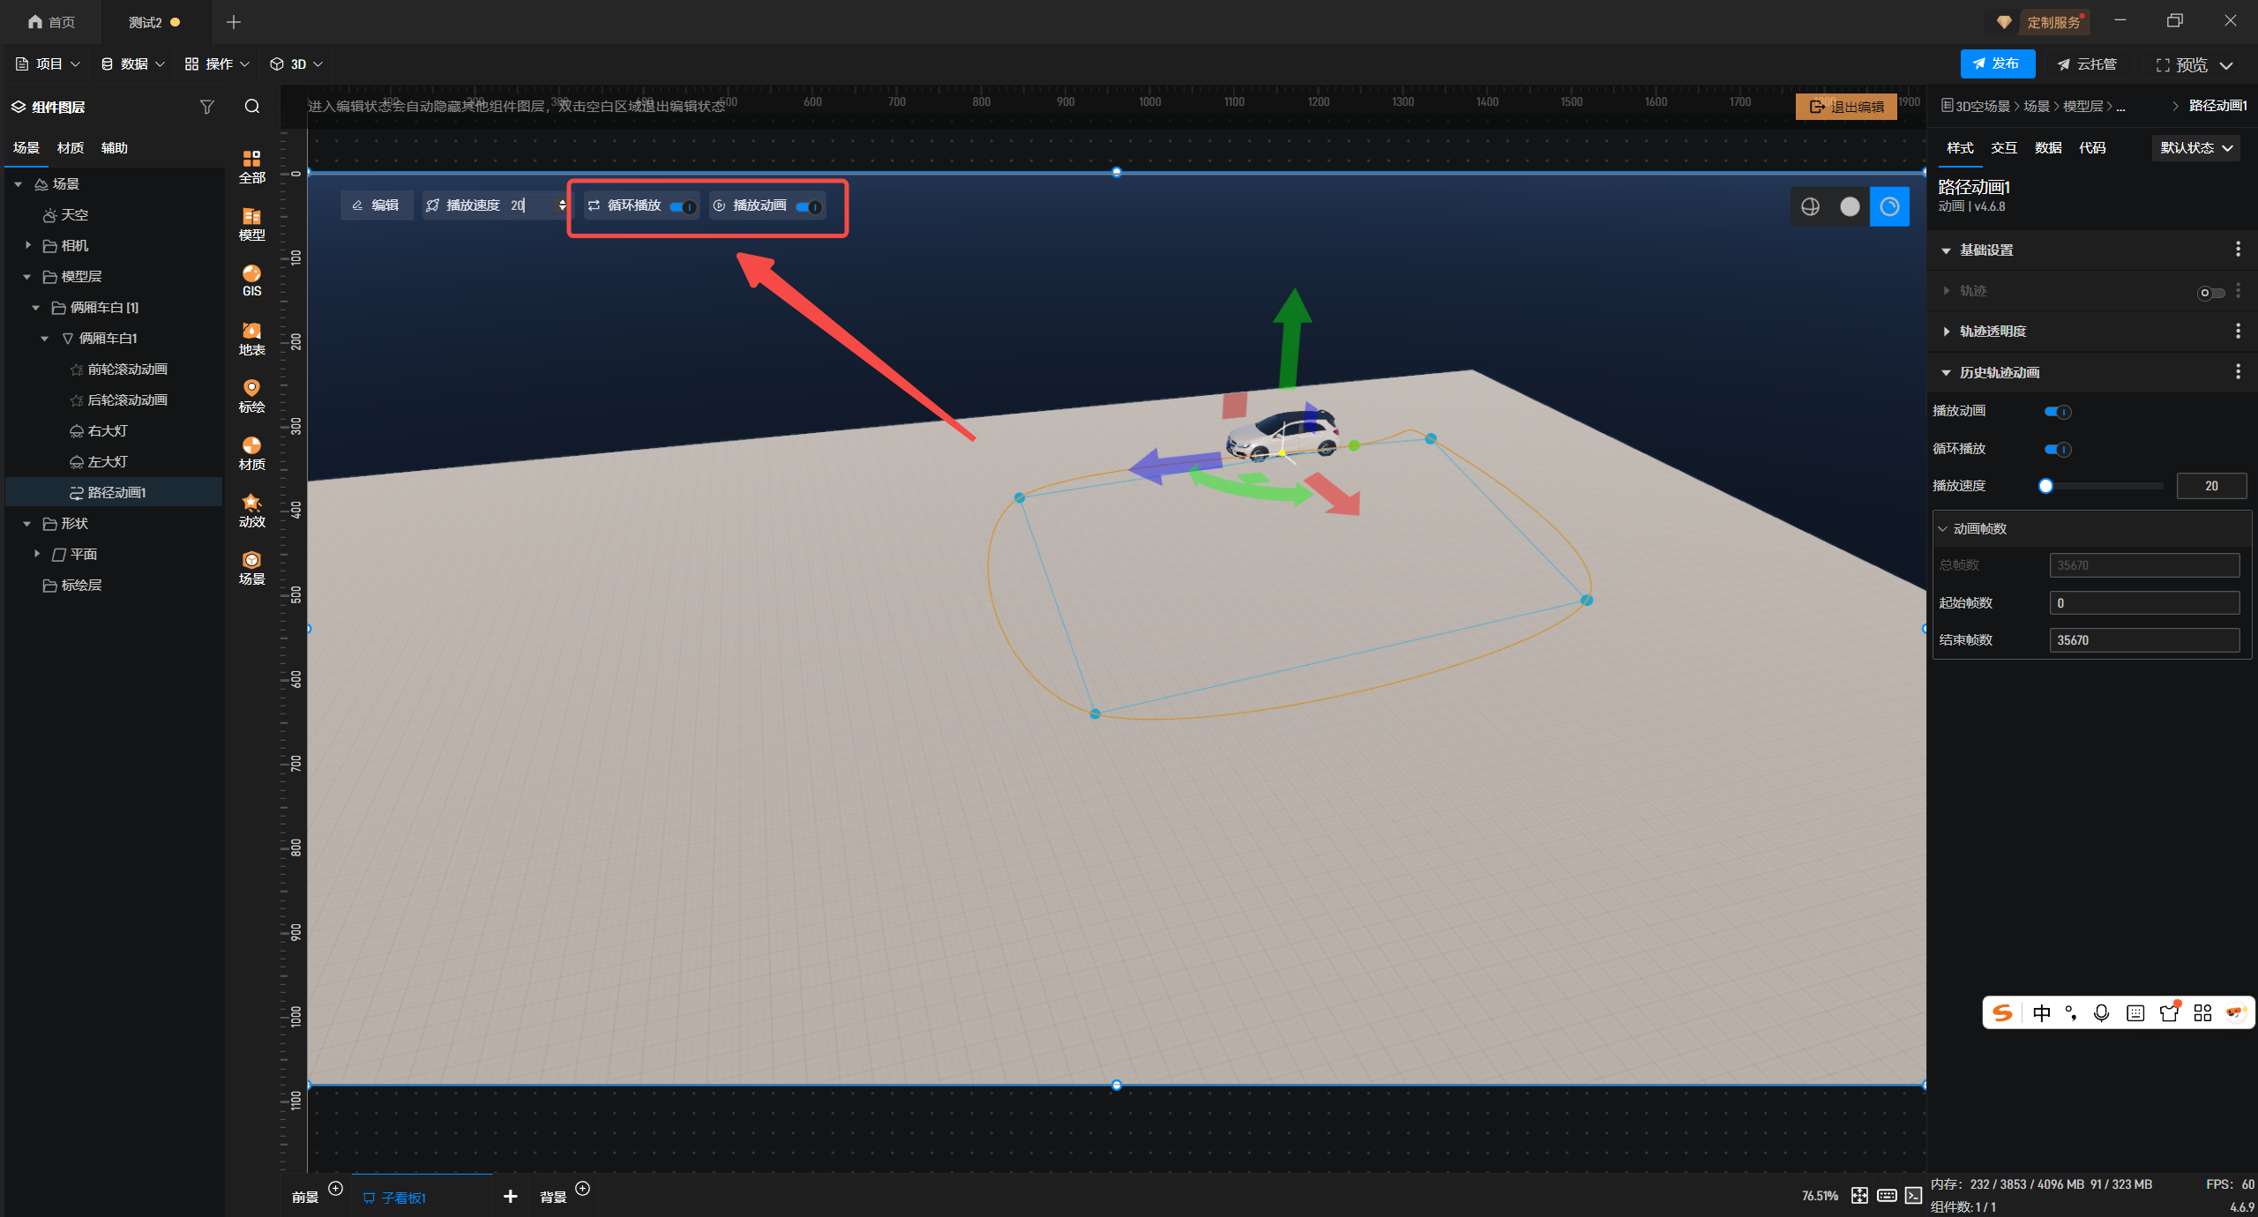The width and height of the screenshot is (2258, 1217).
Task: Toggle 播放动画 switch in properties panel
Action: pos(2057,412)
